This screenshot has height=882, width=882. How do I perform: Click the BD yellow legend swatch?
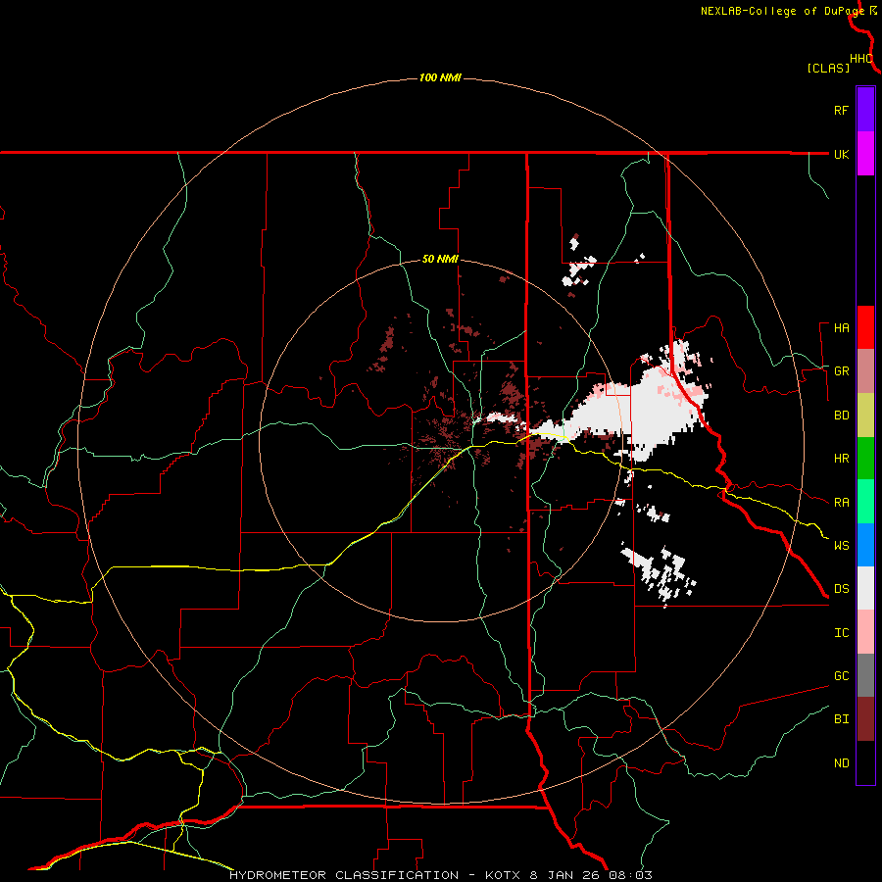pyautogui.click(x=865, y=416)
